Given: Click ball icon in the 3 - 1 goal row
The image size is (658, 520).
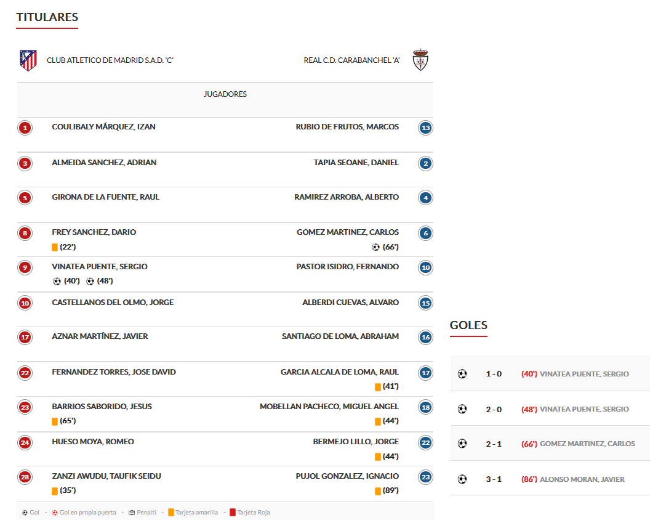Looking at the screenshot, I should pos(462,479).
